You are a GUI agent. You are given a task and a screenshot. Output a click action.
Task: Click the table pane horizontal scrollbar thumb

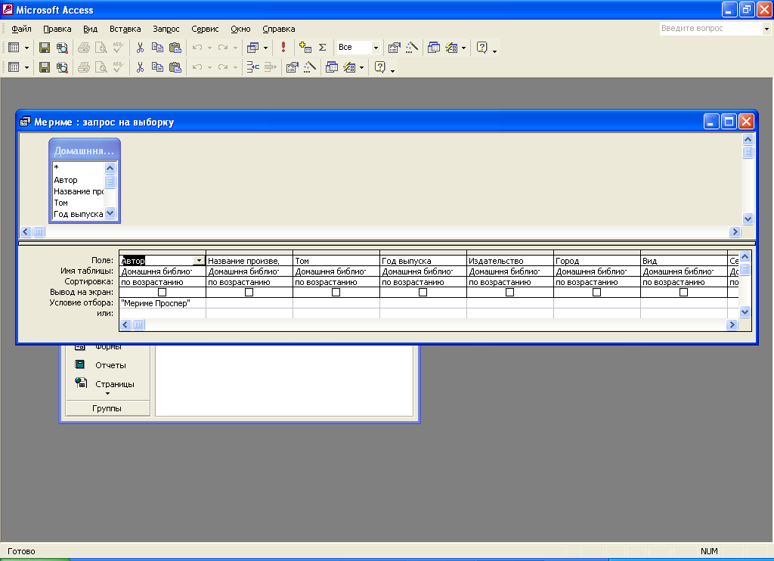click(x=39, y=231)
